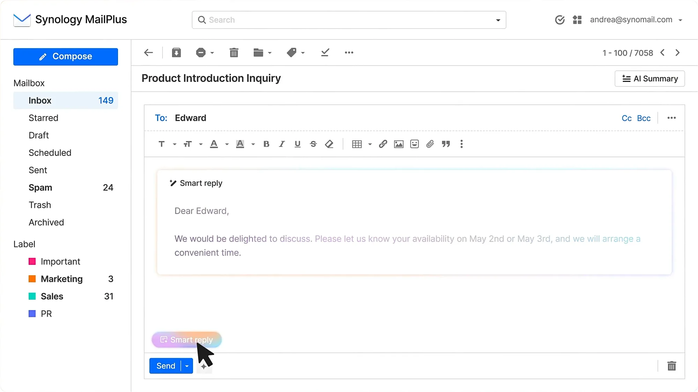Toggle italic formatting

(282, 144)
